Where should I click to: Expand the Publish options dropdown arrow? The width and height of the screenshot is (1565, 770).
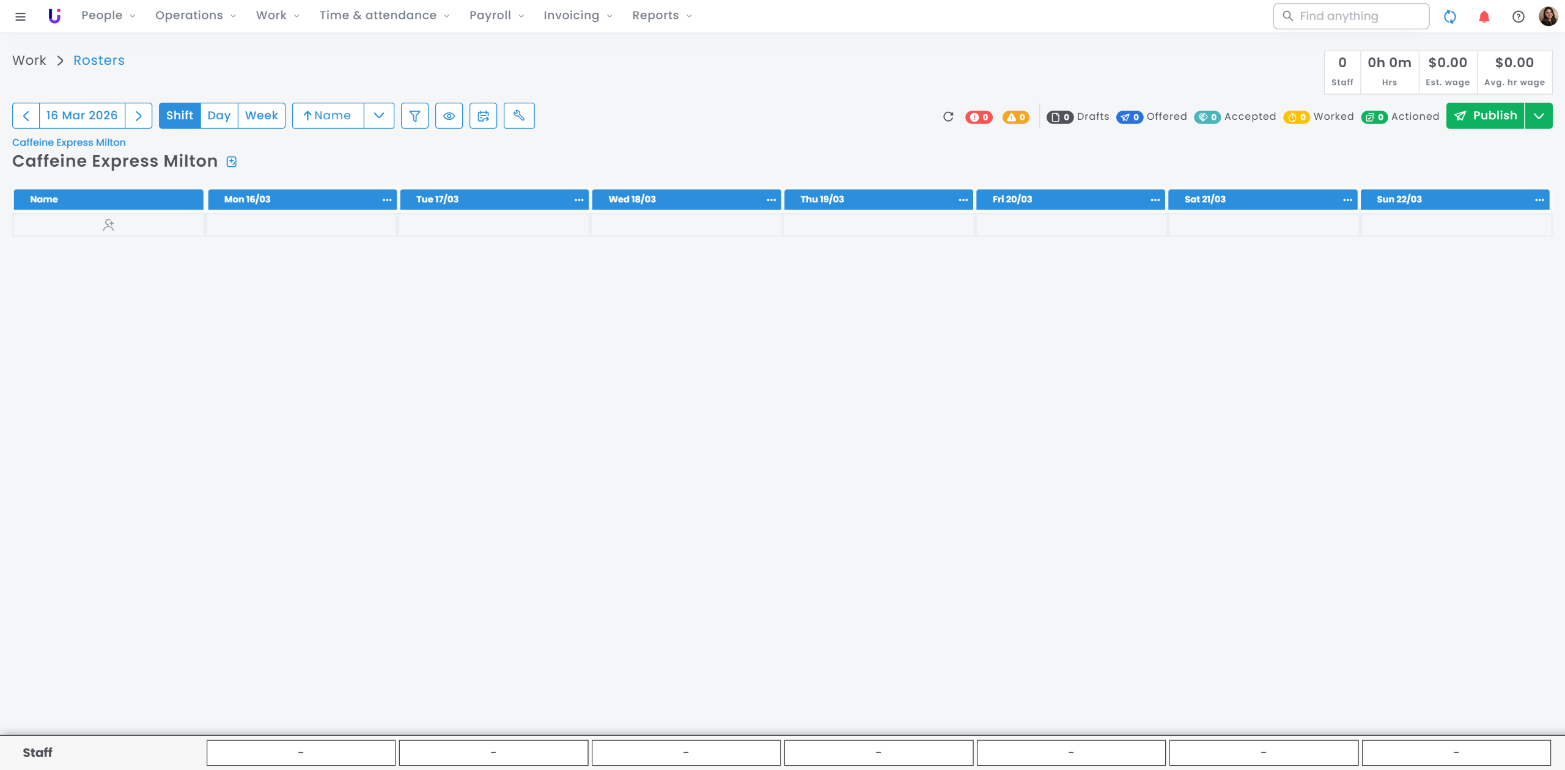pos(1539,116)
